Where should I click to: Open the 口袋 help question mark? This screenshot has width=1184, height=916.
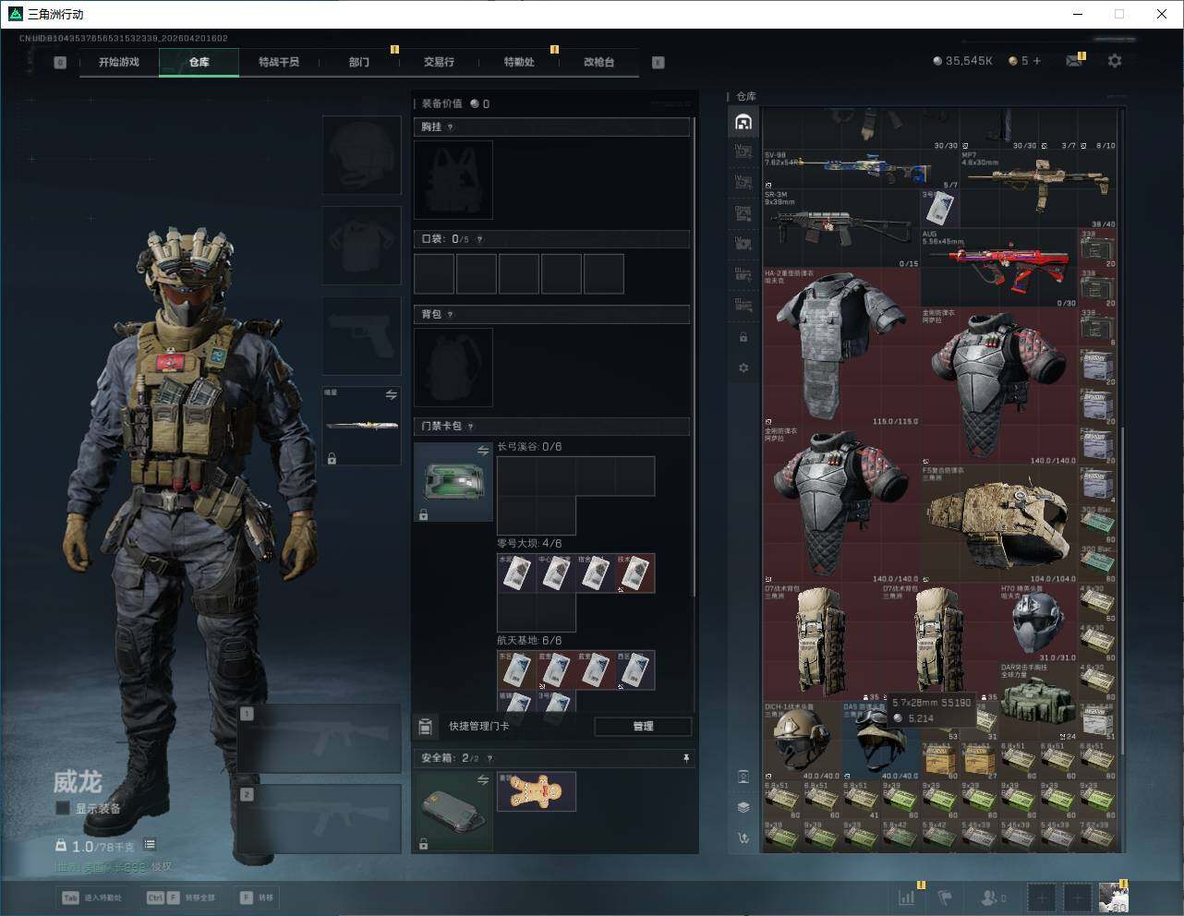pyautogui.click(x=478, y=239)
